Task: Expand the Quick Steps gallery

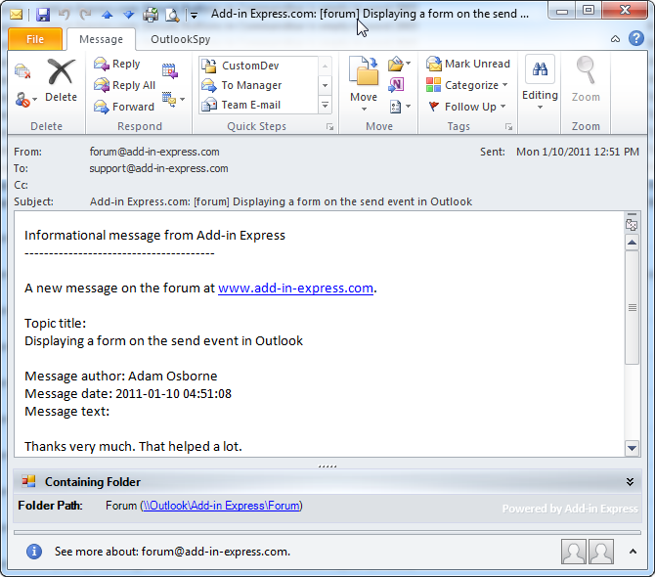Action: coord(325,106)
